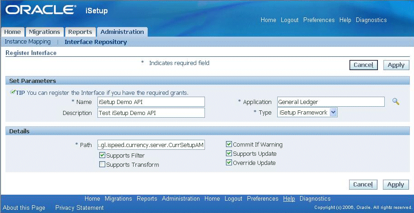The height and width of the screenshot is (213, 414).
Task: Click into the Path input field
Action: pos(151,145)
